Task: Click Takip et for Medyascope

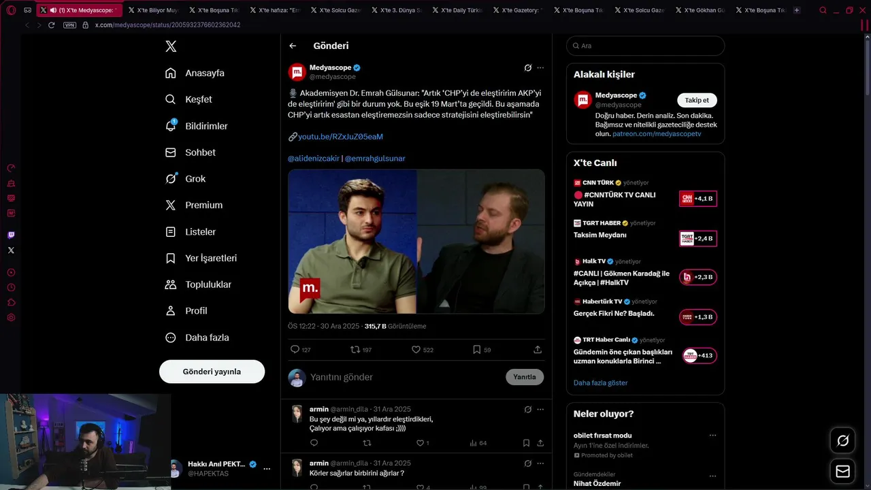Action: 697,100
